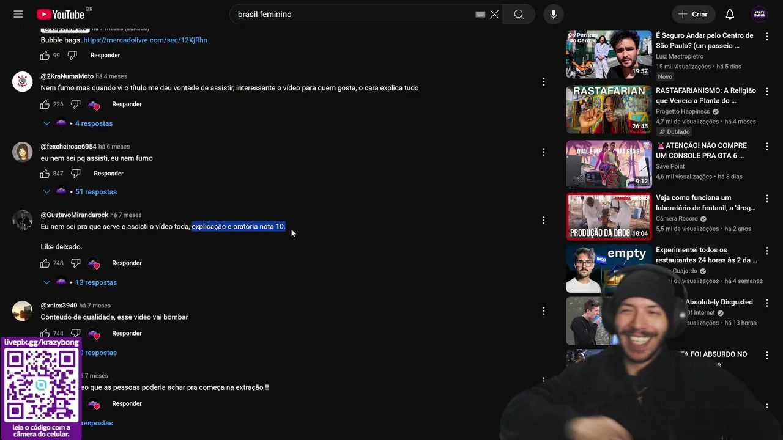Open the title 'Veja como funciona um laboratório'
Screen dimensions: 783x440
[705, 203]
